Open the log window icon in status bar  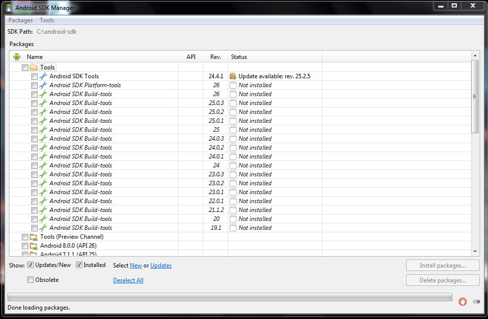click(x=476, y=302)
